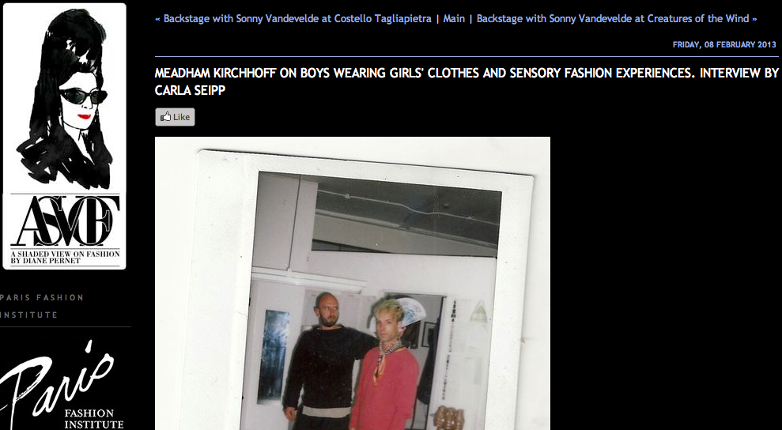Click the Polaroid photo of two men
This screenshot has width=782, height=430.
pos(353,283)
